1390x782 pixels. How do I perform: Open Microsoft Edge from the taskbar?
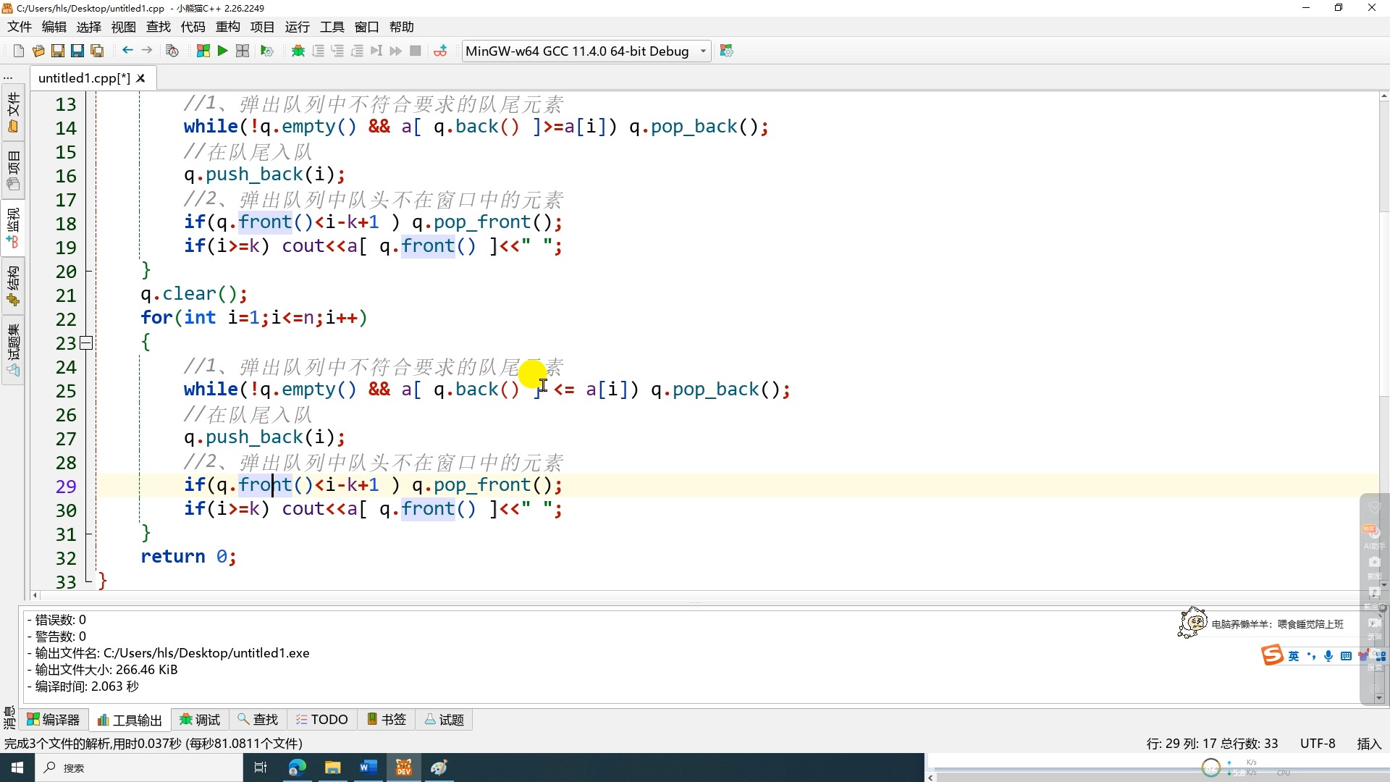tap(297, 768)
